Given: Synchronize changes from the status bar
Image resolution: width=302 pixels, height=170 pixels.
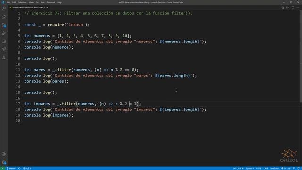Looking at the screenshot, I should point(19,168).
